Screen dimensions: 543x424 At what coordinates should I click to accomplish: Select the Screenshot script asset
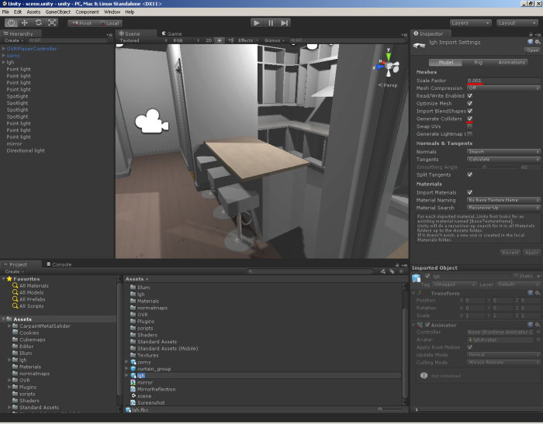(x=151, y=403)
